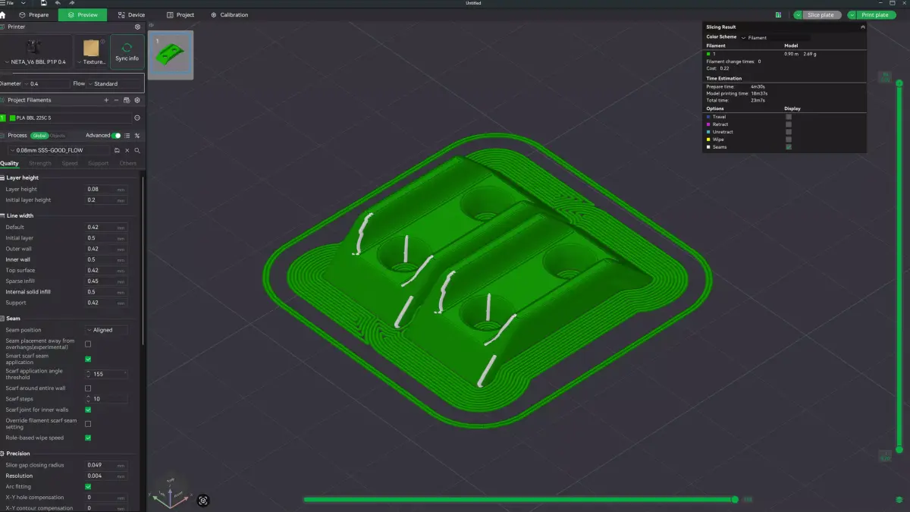Add a filament with the plus icon

[105, 100]
